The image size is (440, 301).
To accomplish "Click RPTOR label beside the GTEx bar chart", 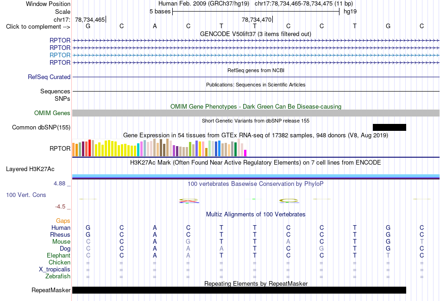I will (x=60, y=148).
